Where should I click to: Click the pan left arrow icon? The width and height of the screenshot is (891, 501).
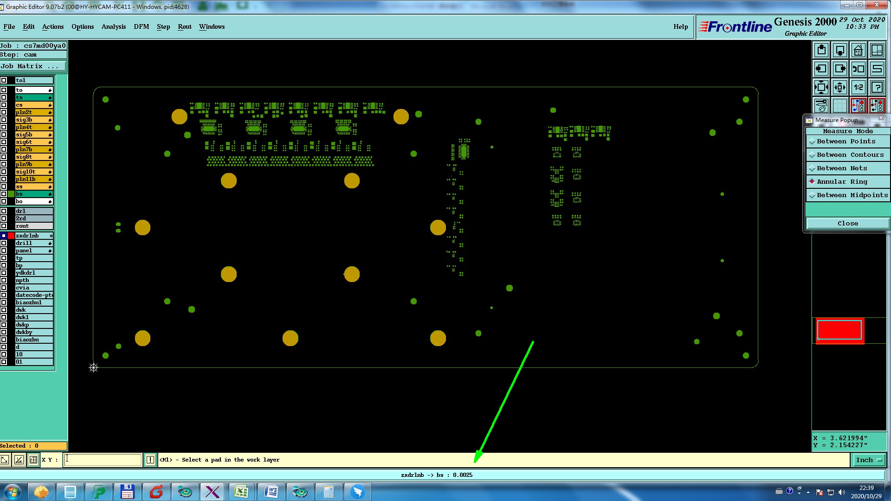pos(821,69)
